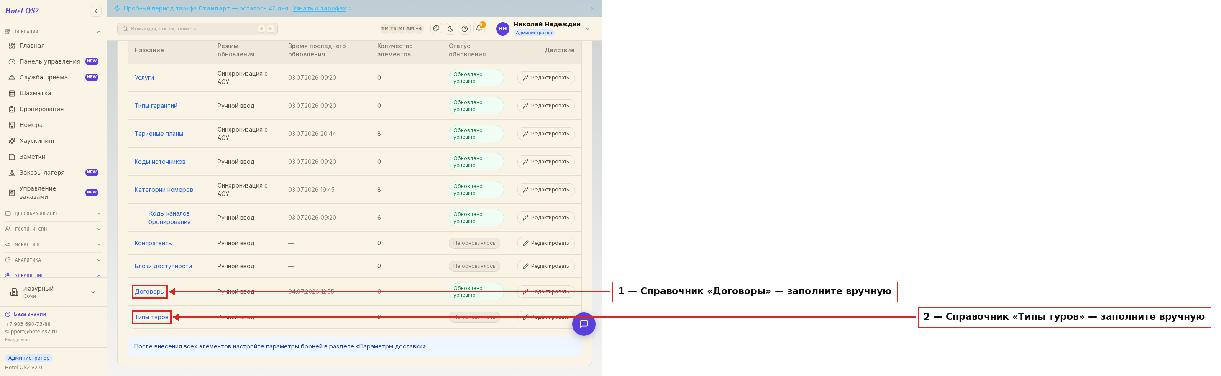Screen dimensions: 1221x376
Task: Dismiss the trial period banner
Action: 592,8
